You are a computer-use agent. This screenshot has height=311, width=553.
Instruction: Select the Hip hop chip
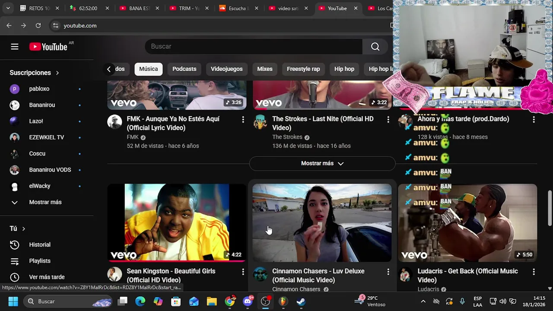tap(344, 69)
